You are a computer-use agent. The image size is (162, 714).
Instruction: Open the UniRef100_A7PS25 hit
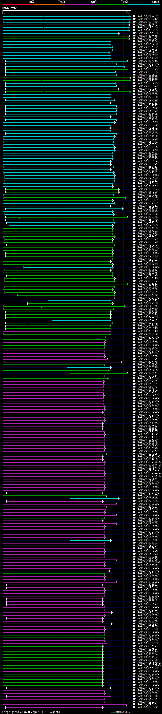tap(145, 30)
